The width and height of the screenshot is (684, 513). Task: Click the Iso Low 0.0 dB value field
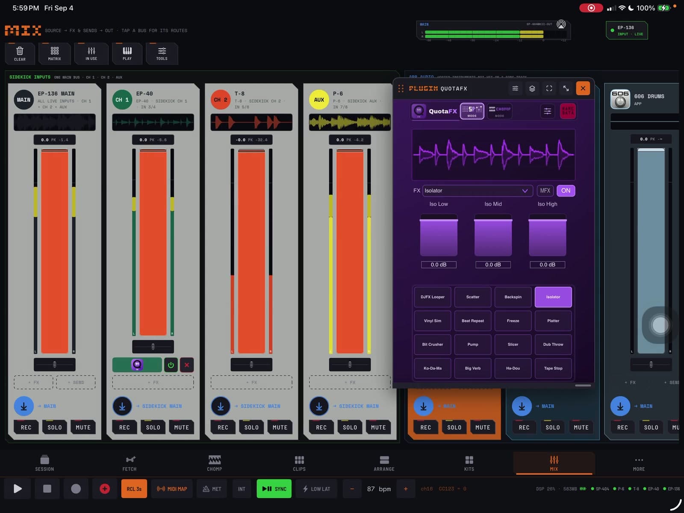[x=439, y=265]
